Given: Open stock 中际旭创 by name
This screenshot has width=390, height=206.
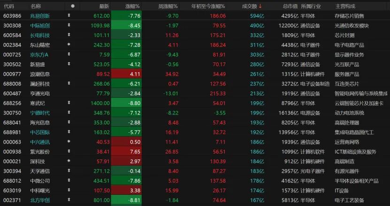Looking at the screenshot, I should pyautogui.click(x=40, y=26).
